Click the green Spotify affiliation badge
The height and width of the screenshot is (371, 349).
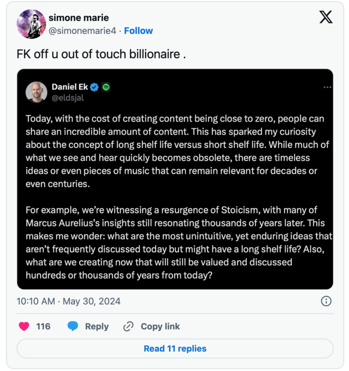[106, 87]
